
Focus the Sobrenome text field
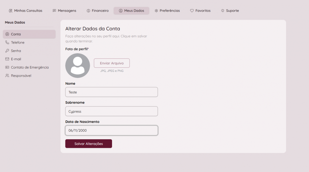point(111,111)
